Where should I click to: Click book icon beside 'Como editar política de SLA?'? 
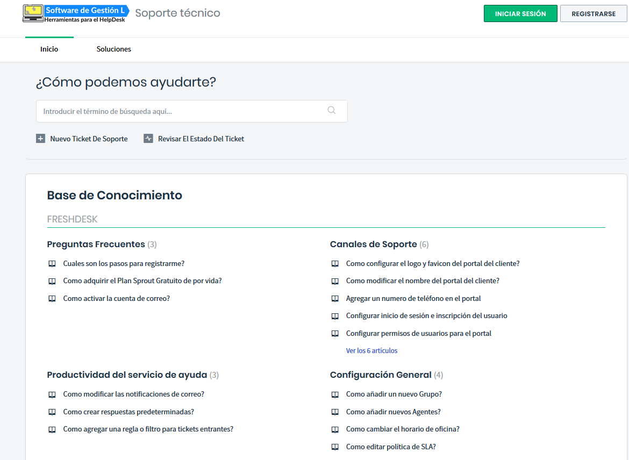(x=335, y=447)
